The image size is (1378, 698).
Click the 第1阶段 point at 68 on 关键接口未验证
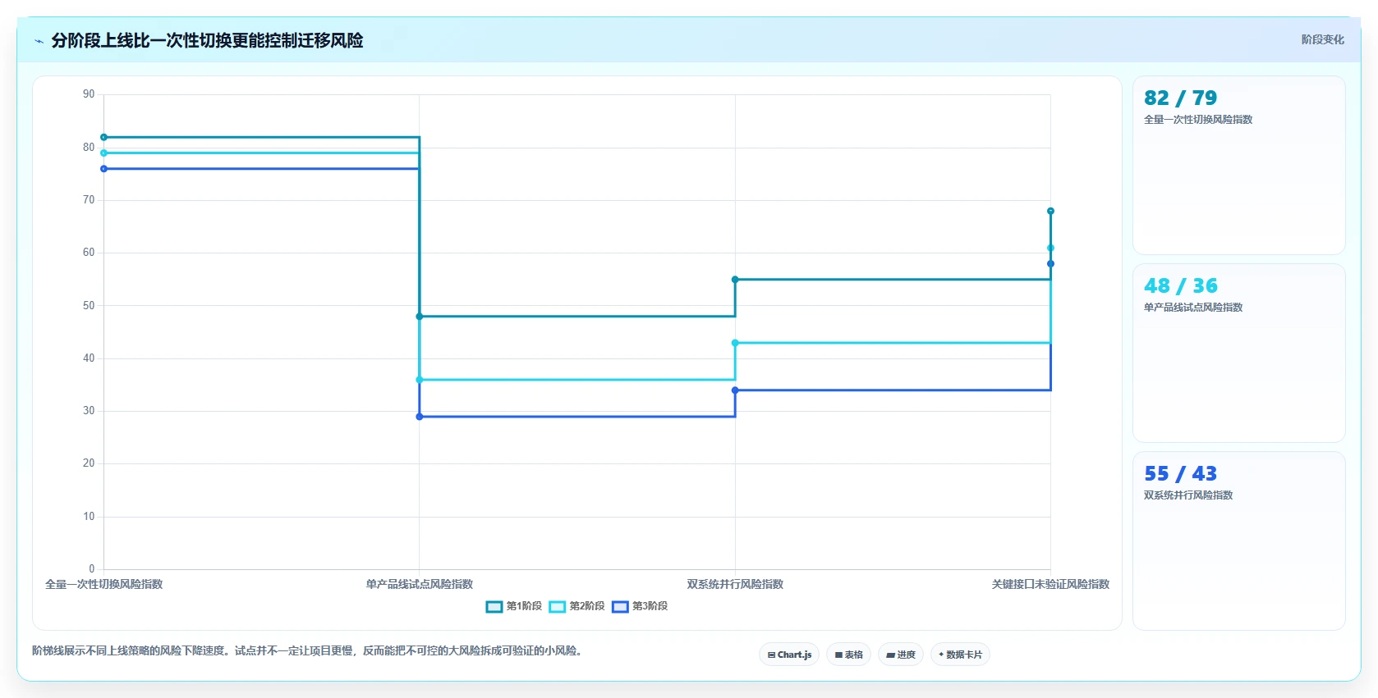(1050, 211)
